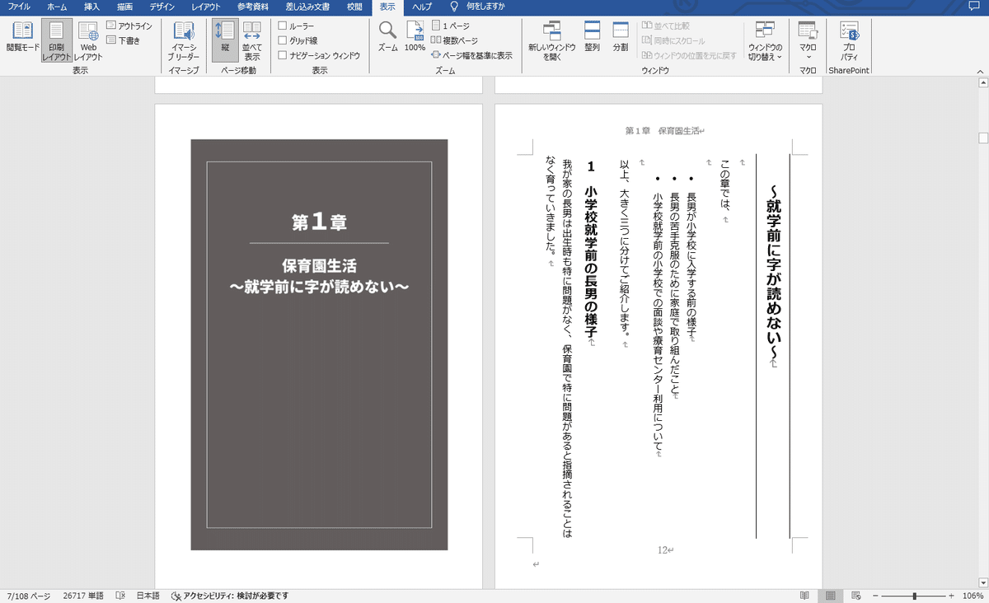Screen dimensions: 989x603
Task: Select print layout button in status bar
Action: (x=831, y=595)
